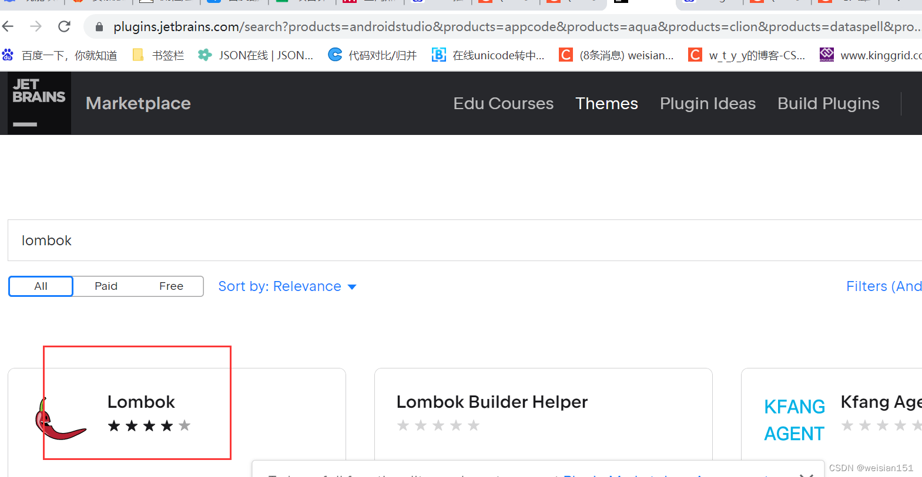Open the Lombok plugin title
922x477 pixels.
pos(141,402)
